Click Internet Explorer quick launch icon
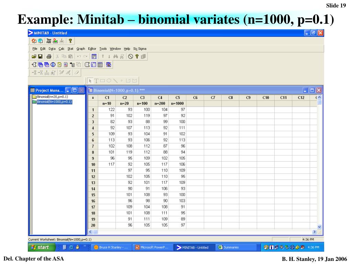This screenshot has width=352, height=264. [71, 247]
